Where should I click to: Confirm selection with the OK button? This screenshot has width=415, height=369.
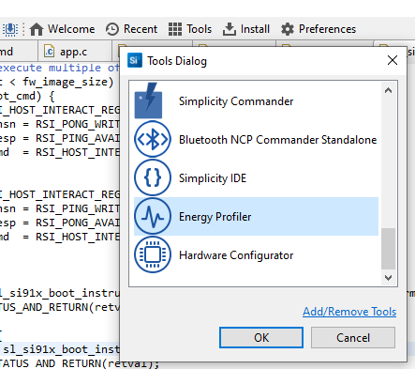click(261, 337)
